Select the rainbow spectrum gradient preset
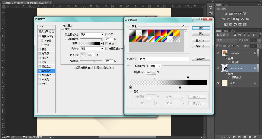 (x=157, y=39)
